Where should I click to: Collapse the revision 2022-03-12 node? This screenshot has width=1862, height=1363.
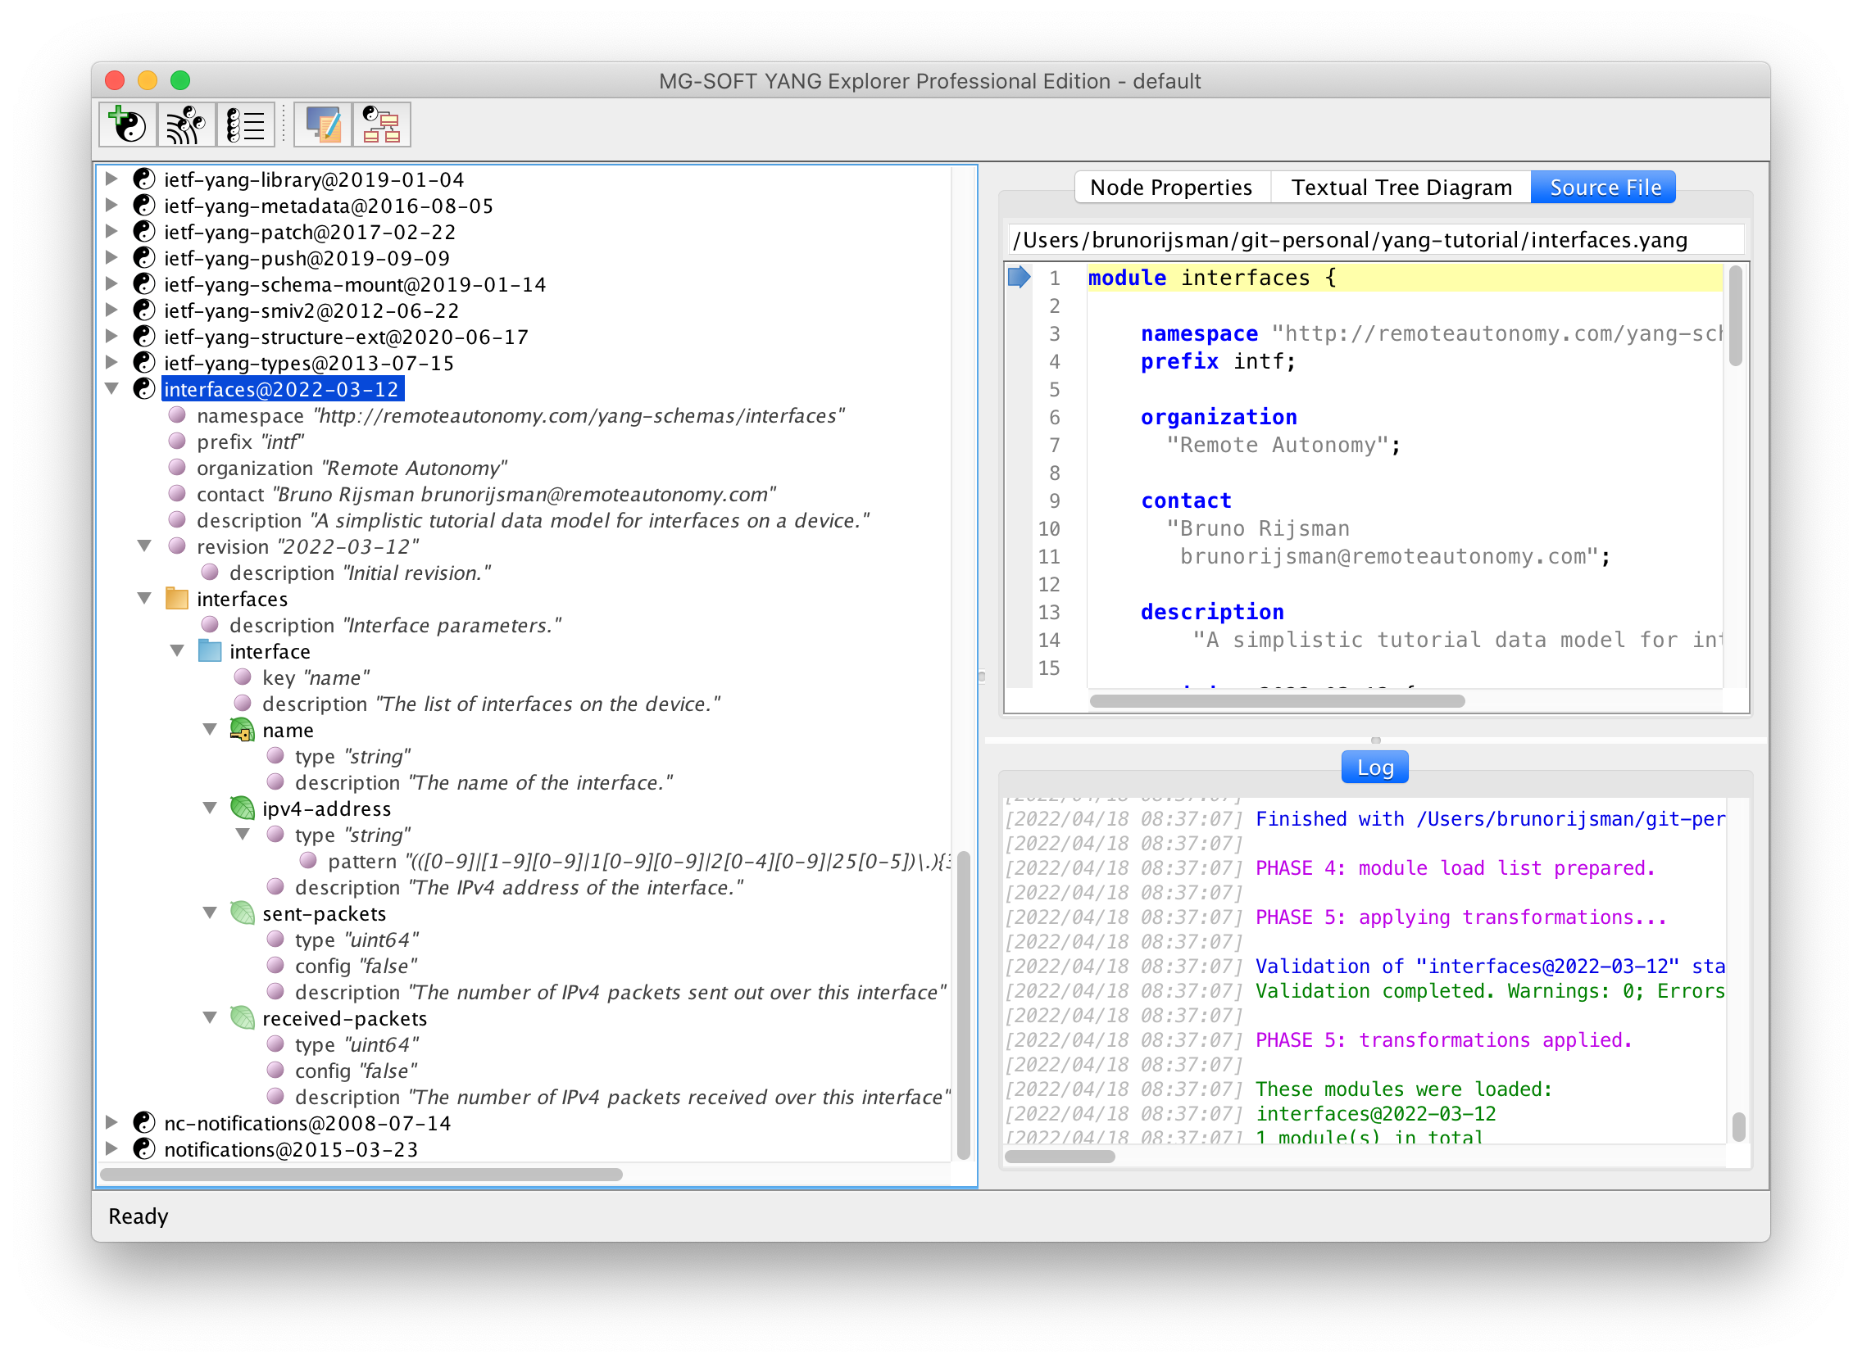144,546
